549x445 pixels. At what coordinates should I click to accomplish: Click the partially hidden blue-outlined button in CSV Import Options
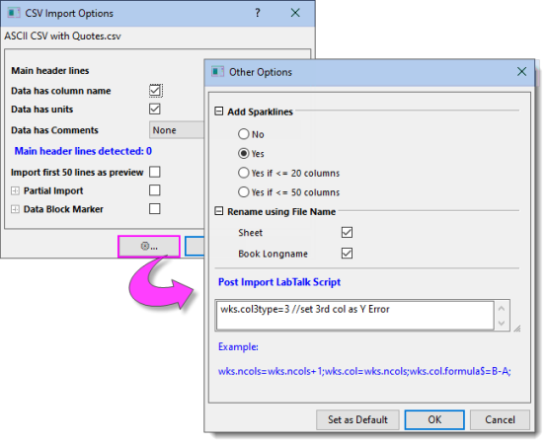point(195,247)
